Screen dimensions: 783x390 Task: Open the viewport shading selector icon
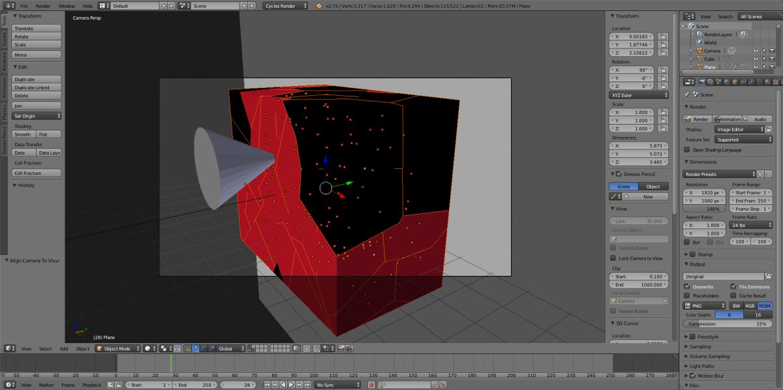149,348
